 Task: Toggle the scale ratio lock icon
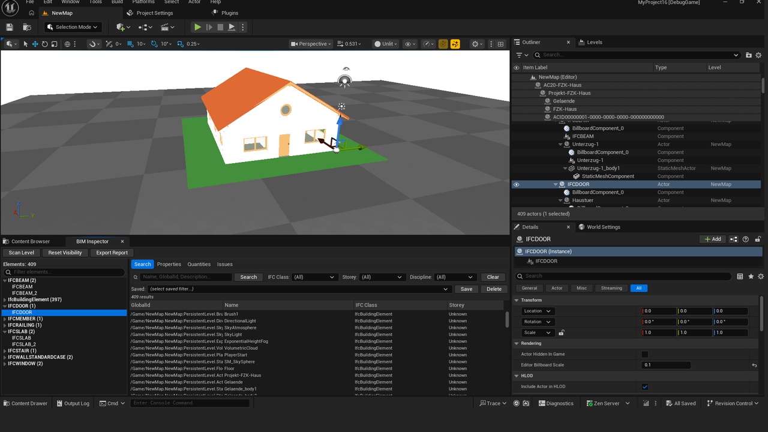tap(561, 332)
